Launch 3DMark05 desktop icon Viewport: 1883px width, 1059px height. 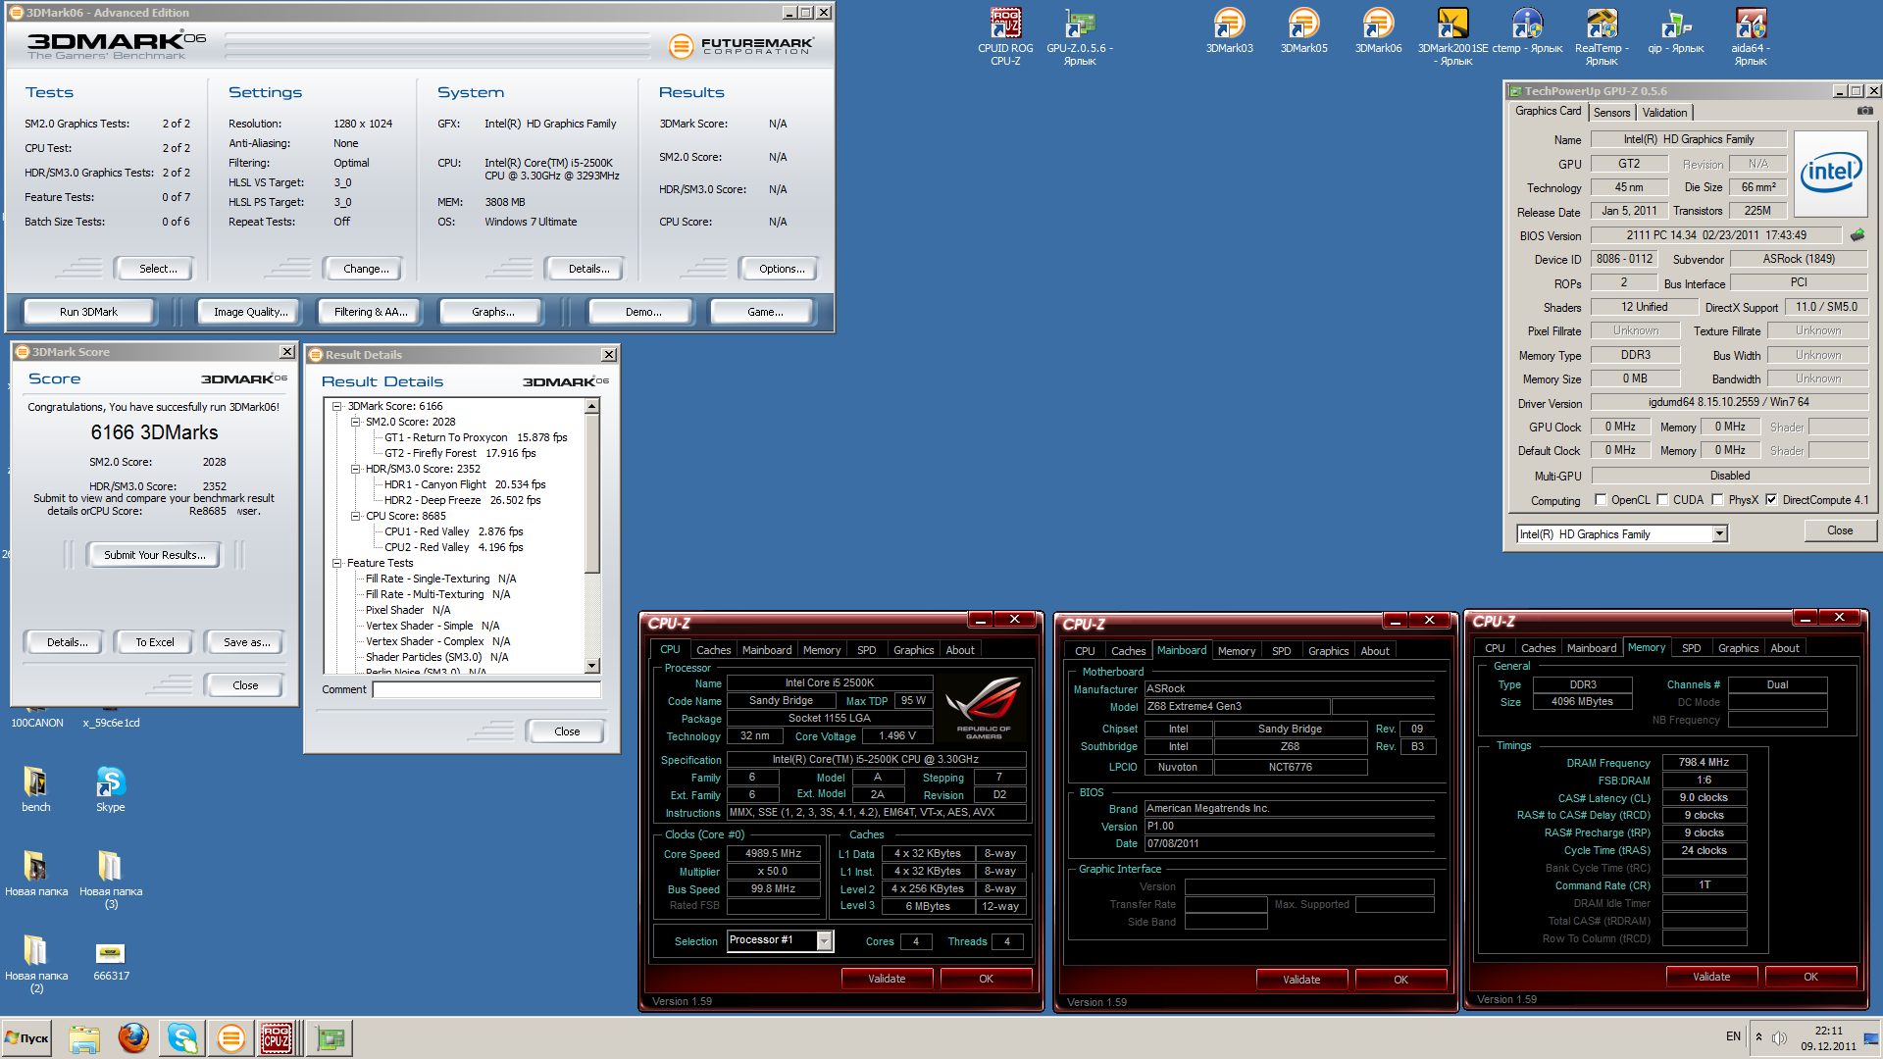(1303, 30)
